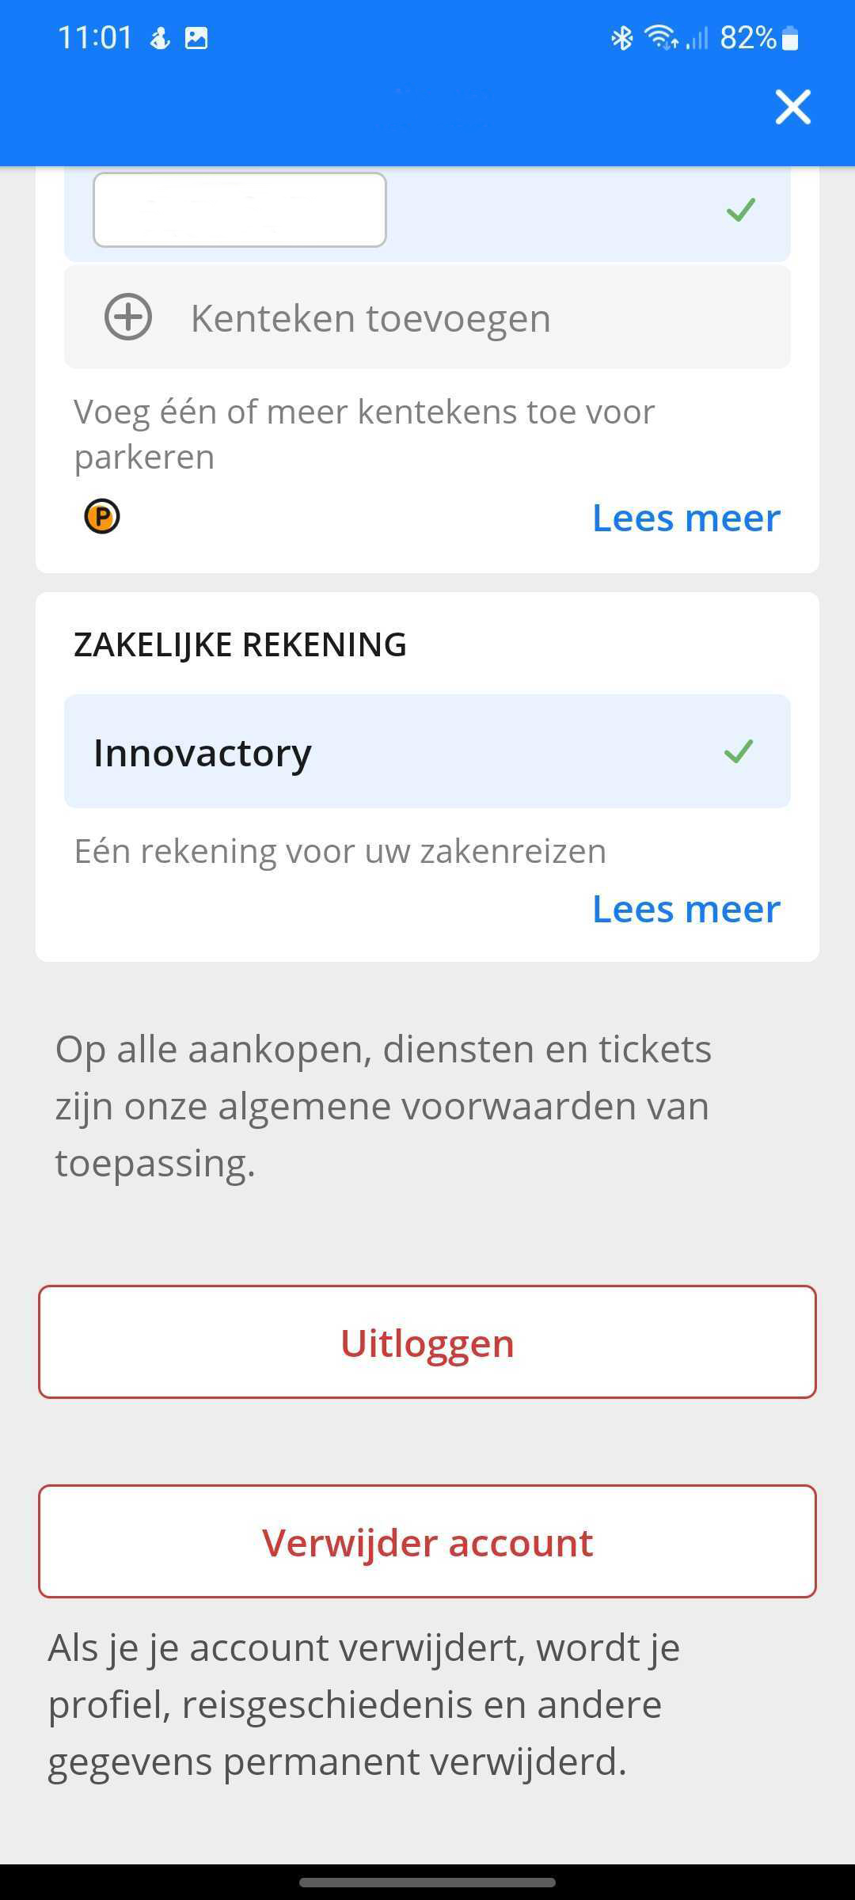The image size is (855, 1900).
Task: Tap the Bluetooth status icon
Action: [x=622, y=37]
